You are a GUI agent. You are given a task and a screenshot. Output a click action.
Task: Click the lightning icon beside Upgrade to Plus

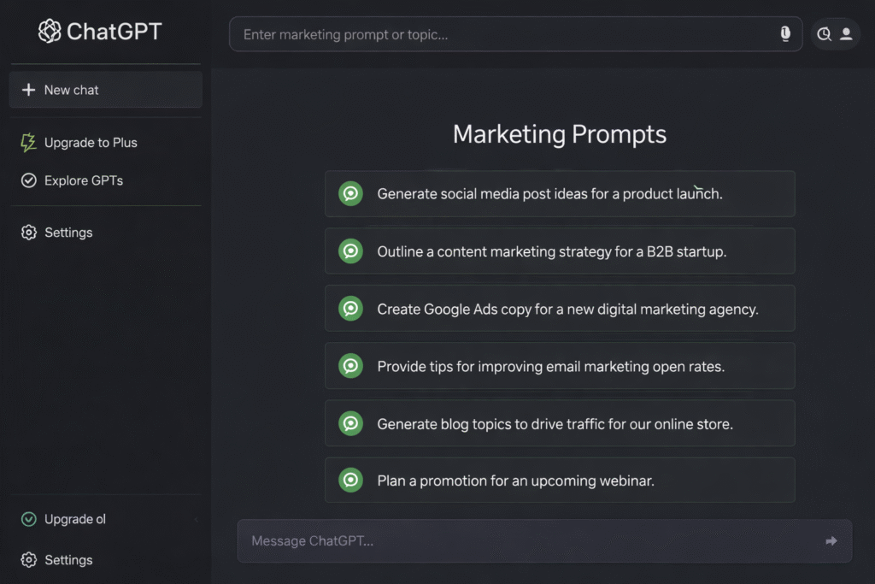tap(27, 142)
